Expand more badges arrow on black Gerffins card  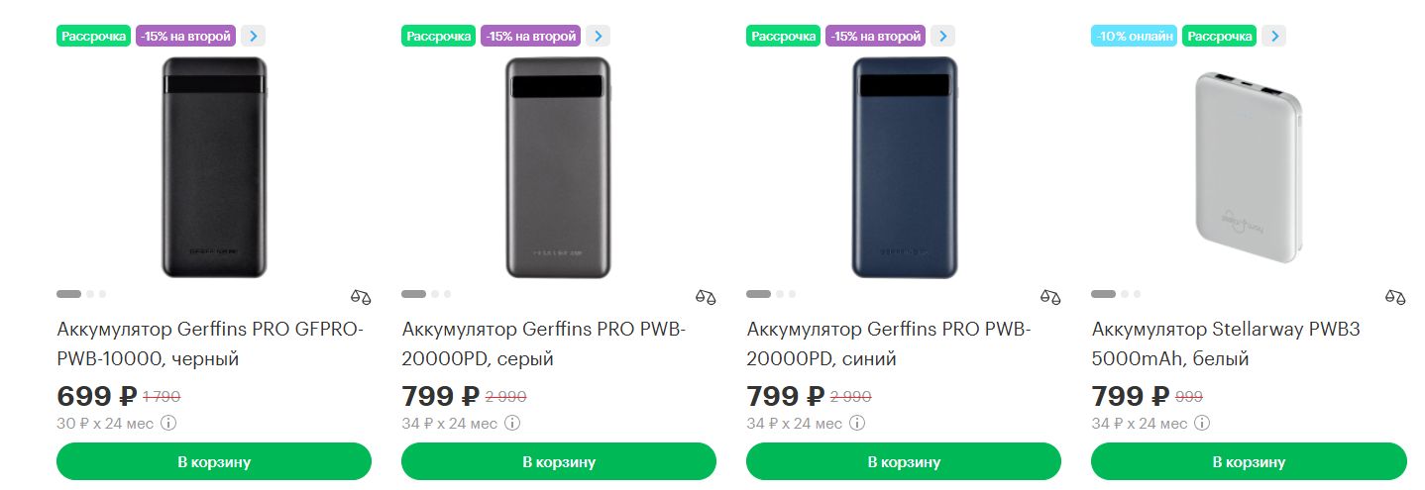pos(254,37)
